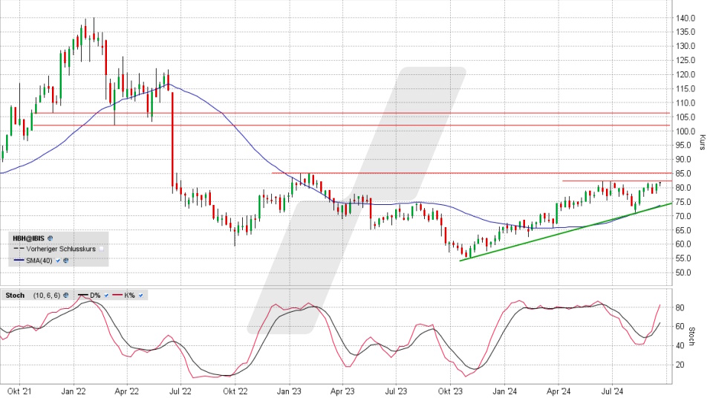Click the Jul '23 date label
This screenshot has width=713, height=401.
(x=396, y=391)
